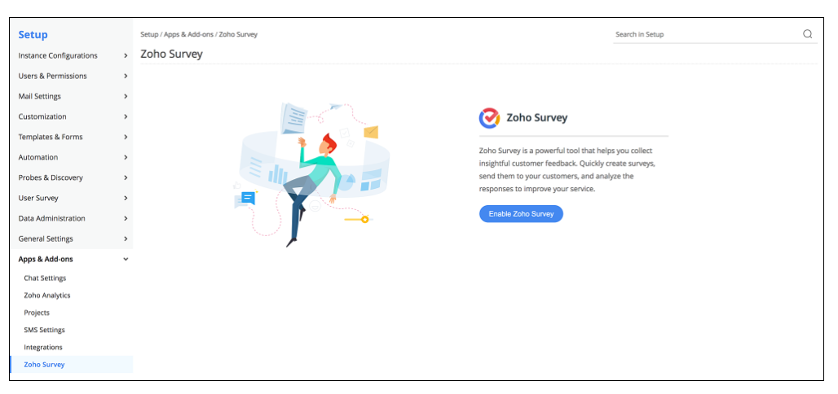This screenshot has width=838, height=394.
Task: Select Zoho Survey in sidebar
Action: click(44, 364)
